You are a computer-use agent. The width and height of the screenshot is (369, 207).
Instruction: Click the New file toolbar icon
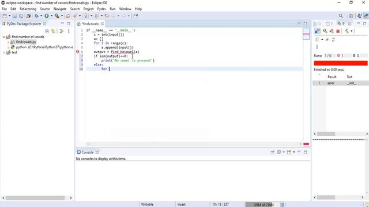pos(5,16)
